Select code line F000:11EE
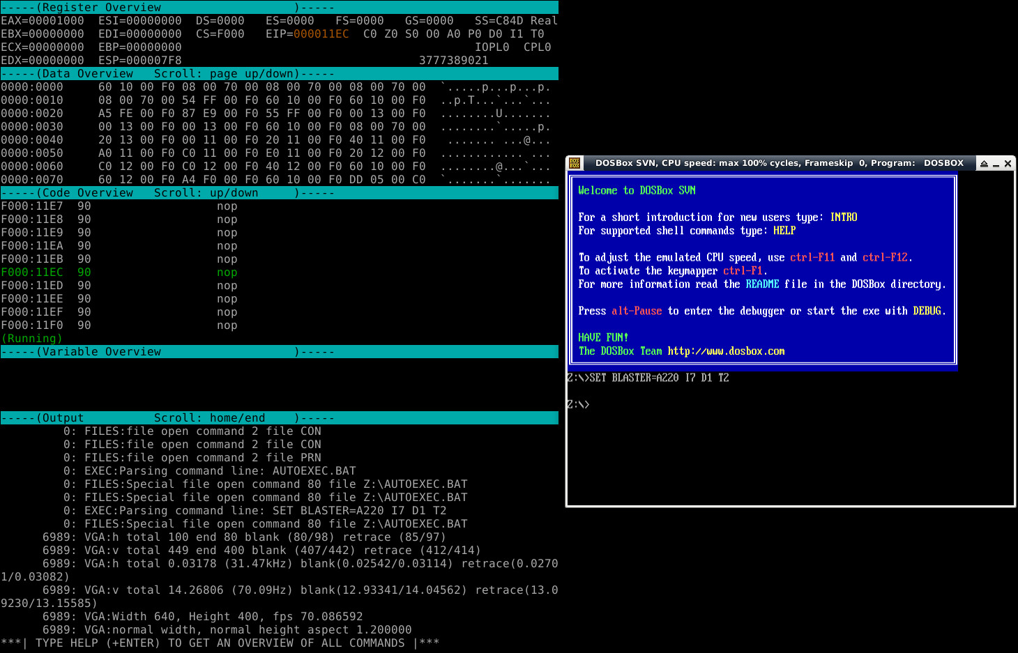1018x653 pixels. point(119,299)
